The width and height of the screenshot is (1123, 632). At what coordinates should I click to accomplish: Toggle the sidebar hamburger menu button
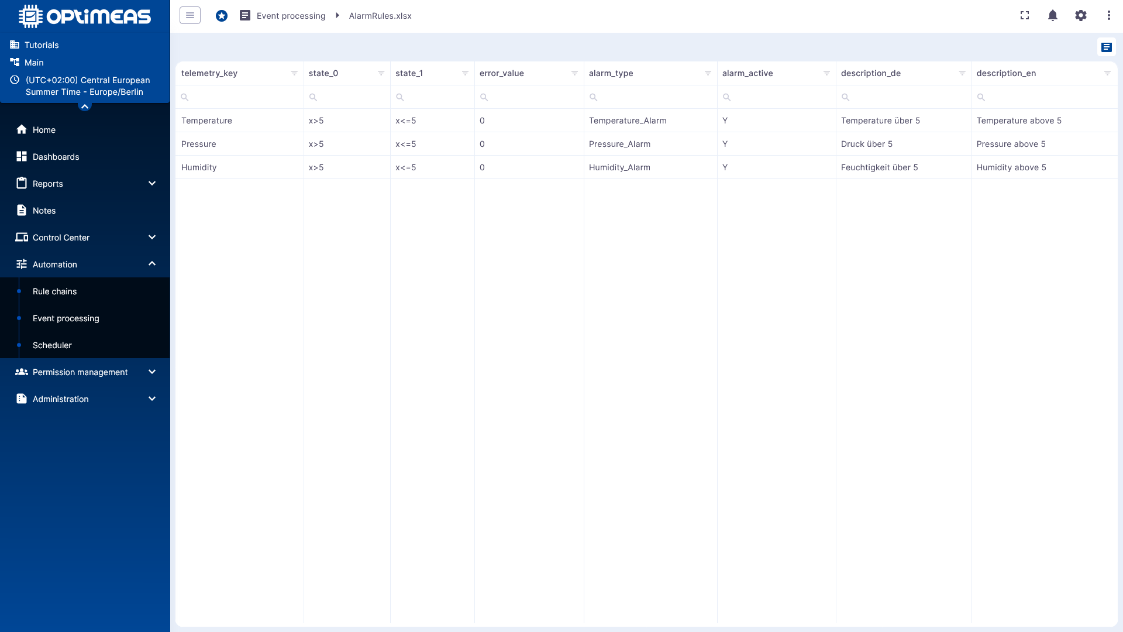[190, 15]
